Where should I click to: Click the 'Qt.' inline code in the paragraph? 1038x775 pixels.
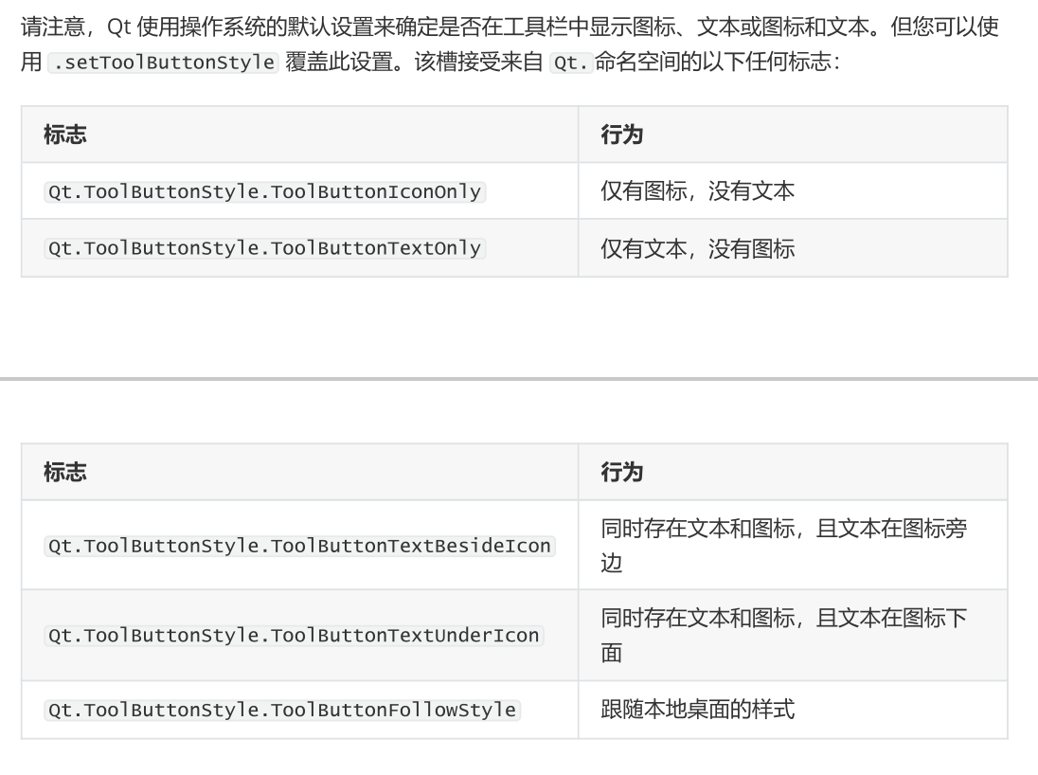click(x=570, y=63)
